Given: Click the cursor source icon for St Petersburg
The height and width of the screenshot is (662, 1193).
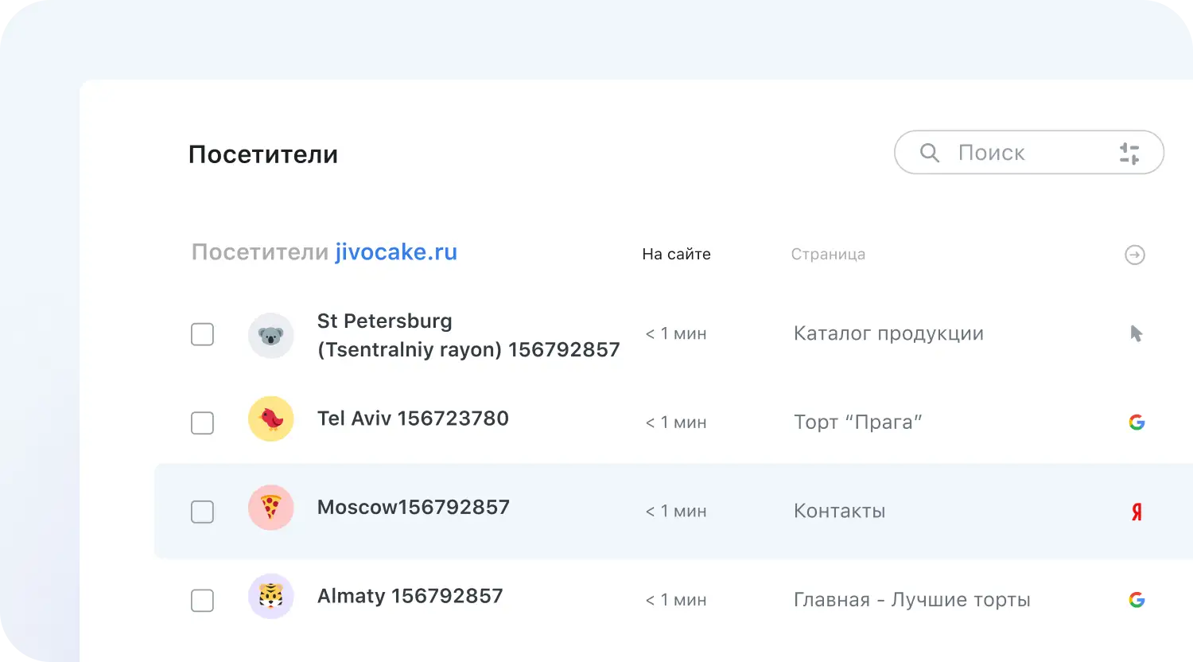Looking at the screenshot, I should tap(1137, 333).
